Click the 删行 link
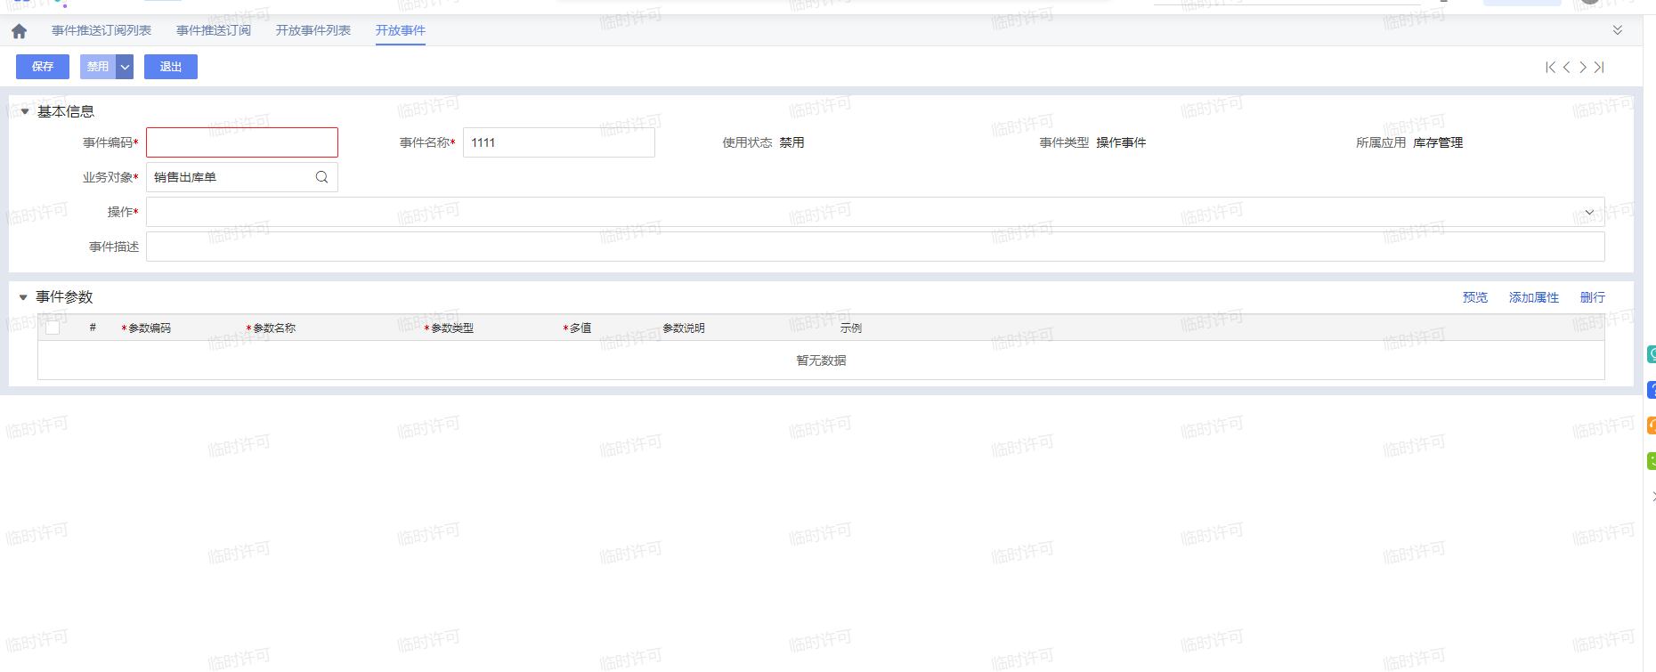The height and width of the screenshot is (672, 1656). click(x=1593, y=297)
